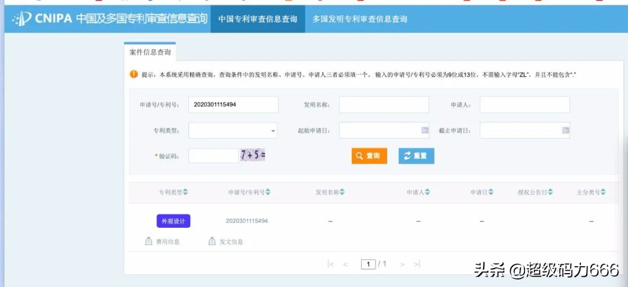
Task: Click the 发文信息 document icon
Action: pos(212,241)
